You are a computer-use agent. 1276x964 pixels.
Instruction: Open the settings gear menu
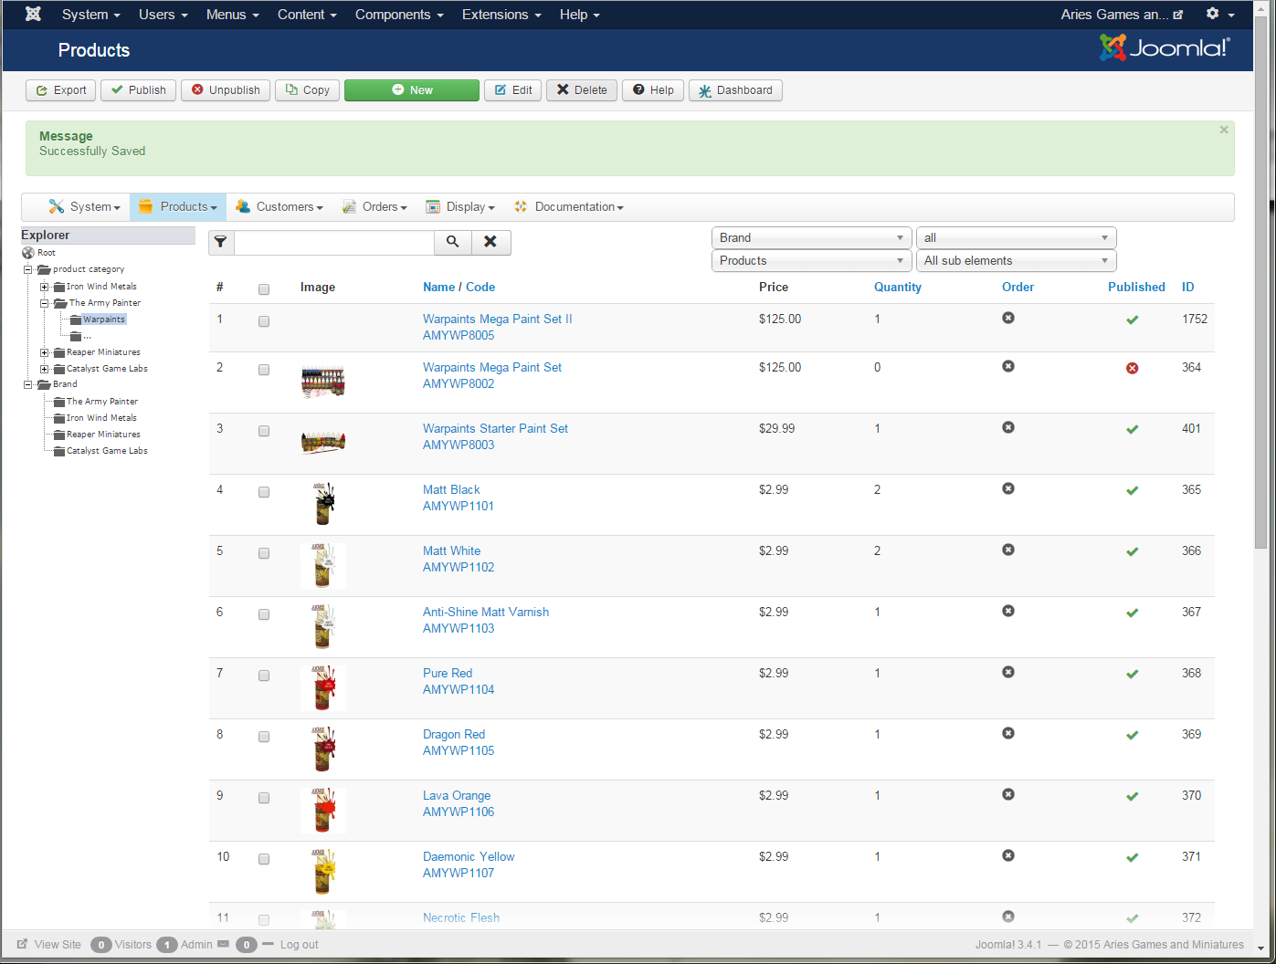[1219, 14]
